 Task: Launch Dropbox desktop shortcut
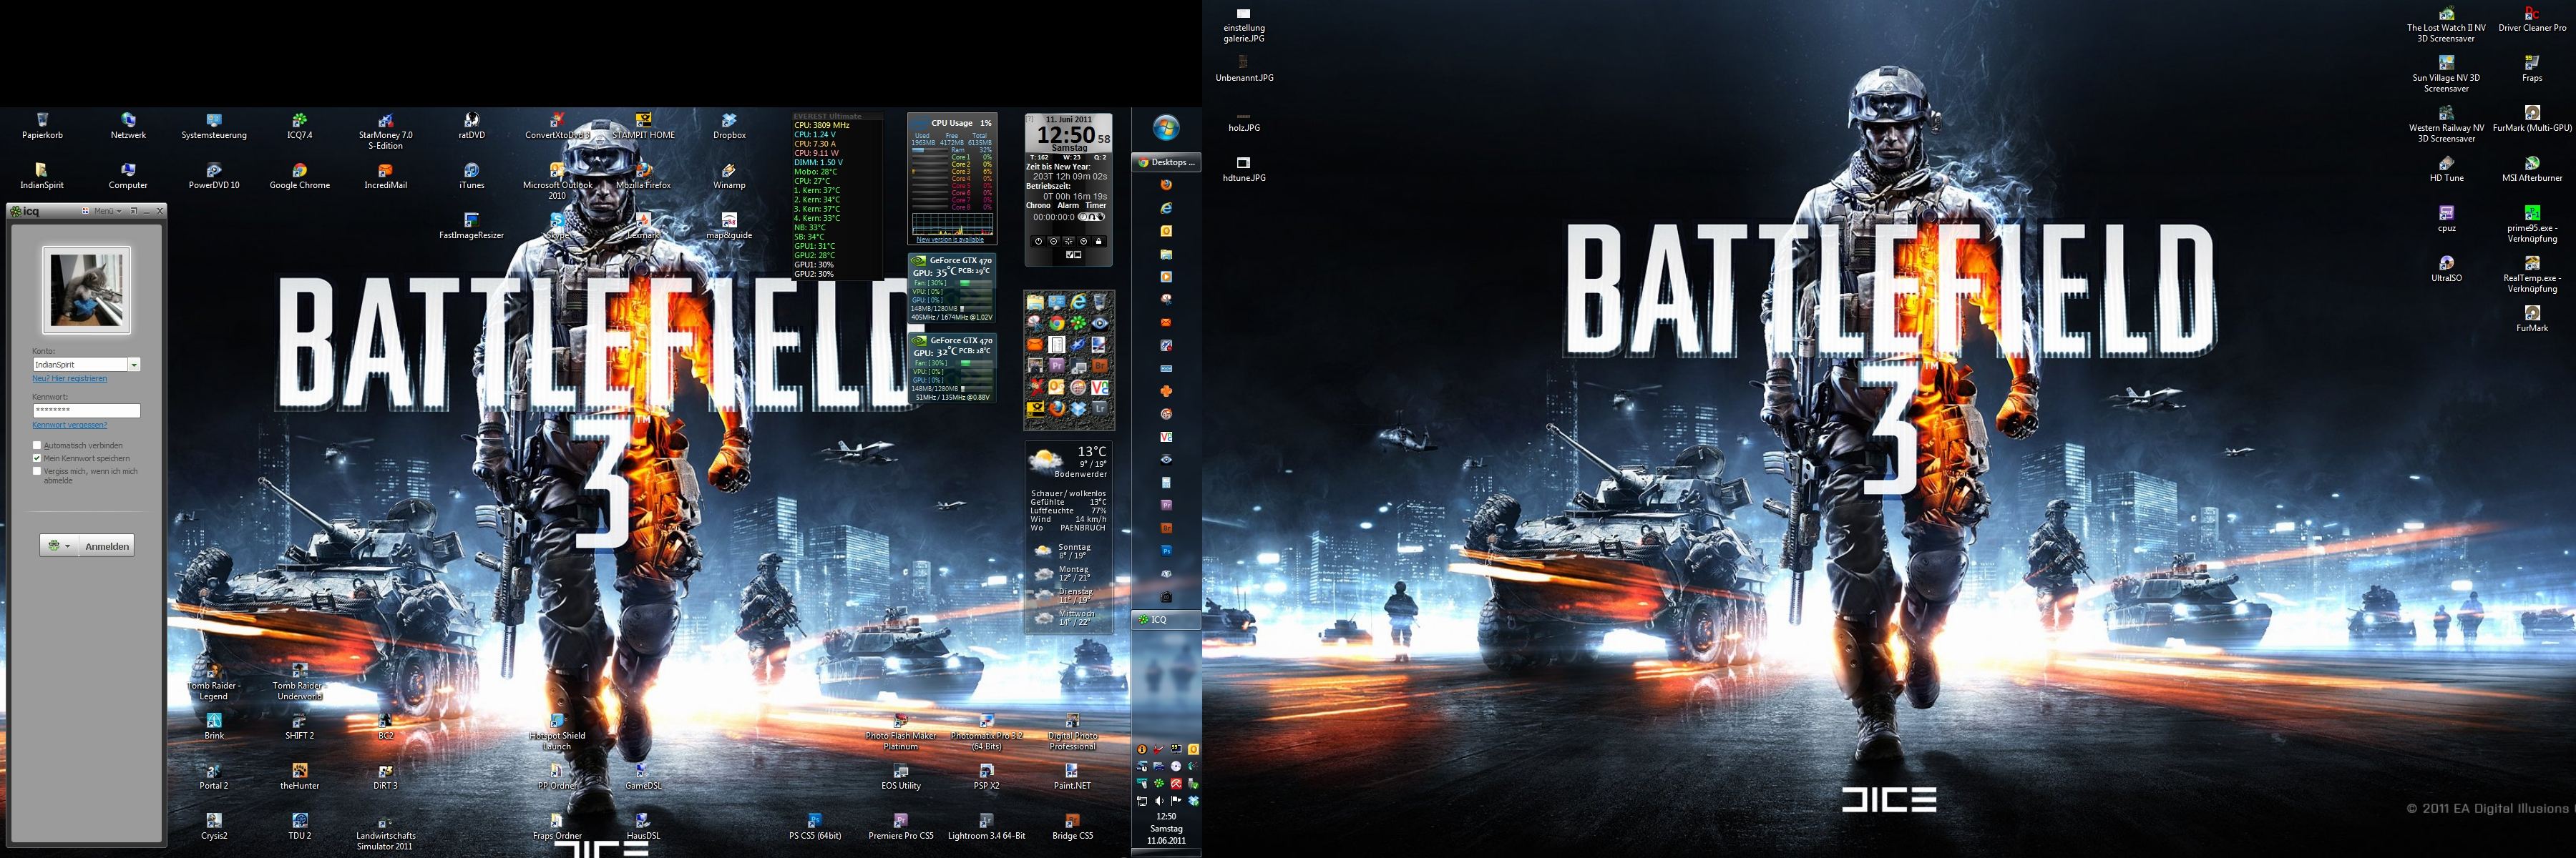730,126
